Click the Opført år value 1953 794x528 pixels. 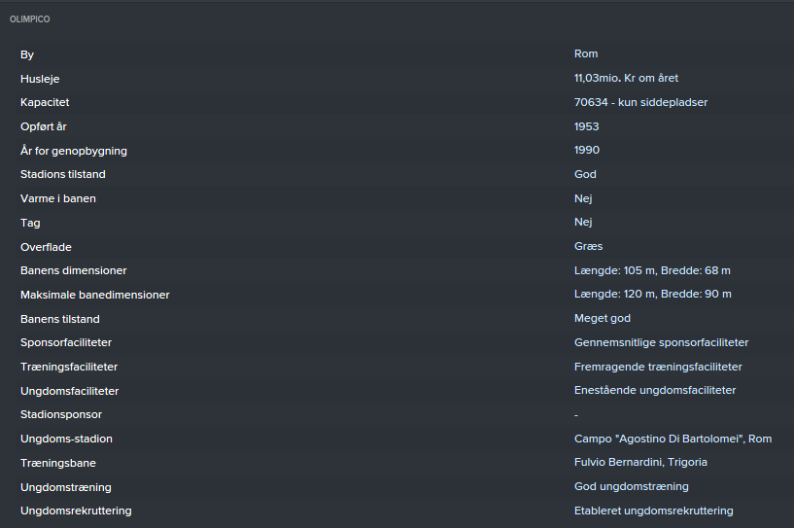[x=587, y=126]
